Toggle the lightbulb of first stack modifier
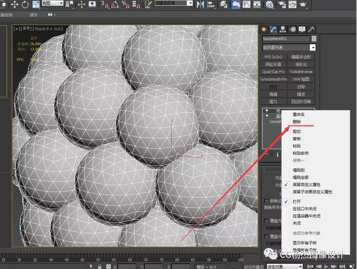 point(267,110)
